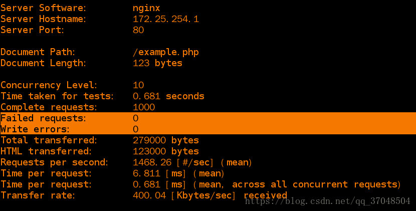Click the 'Time per request:' label beside 0.681 [ms]

tap(46, 184)
